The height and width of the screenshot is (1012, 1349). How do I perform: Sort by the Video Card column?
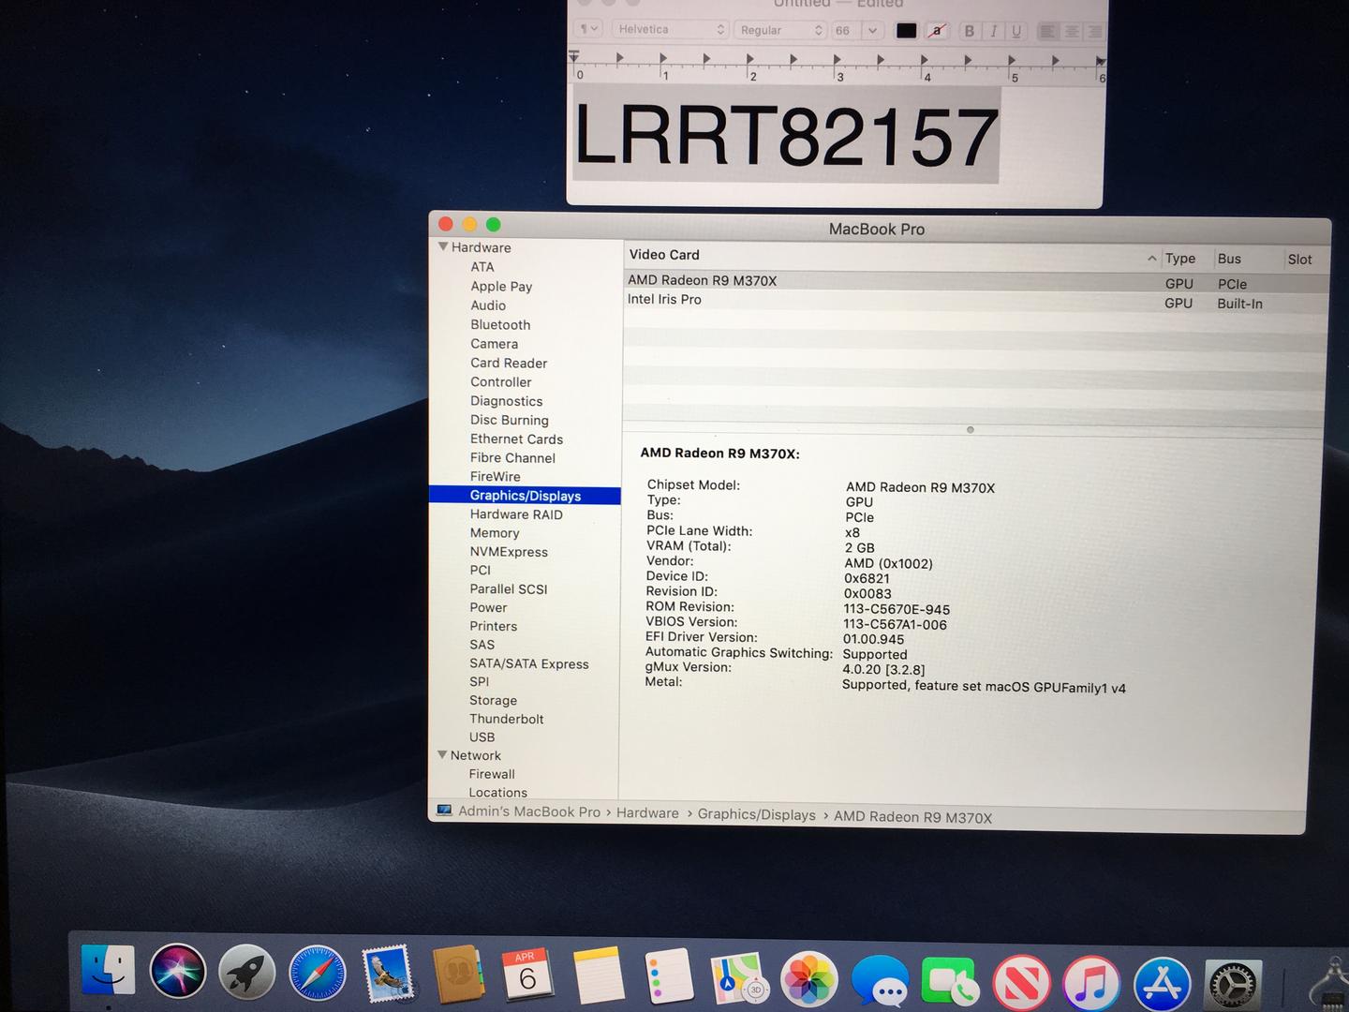pos(892,255)
